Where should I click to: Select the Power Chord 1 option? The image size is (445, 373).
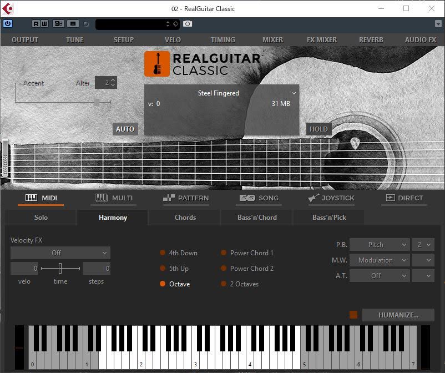[x=247, y=253]
